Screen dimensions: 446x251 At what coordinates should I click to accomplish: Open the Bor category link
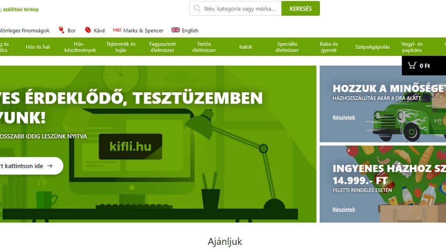point(72,31)
